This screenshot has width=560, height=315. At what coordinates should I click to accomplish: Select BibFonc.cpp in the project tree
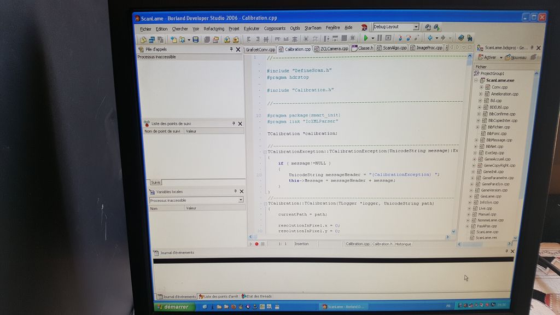pos(497,133)
